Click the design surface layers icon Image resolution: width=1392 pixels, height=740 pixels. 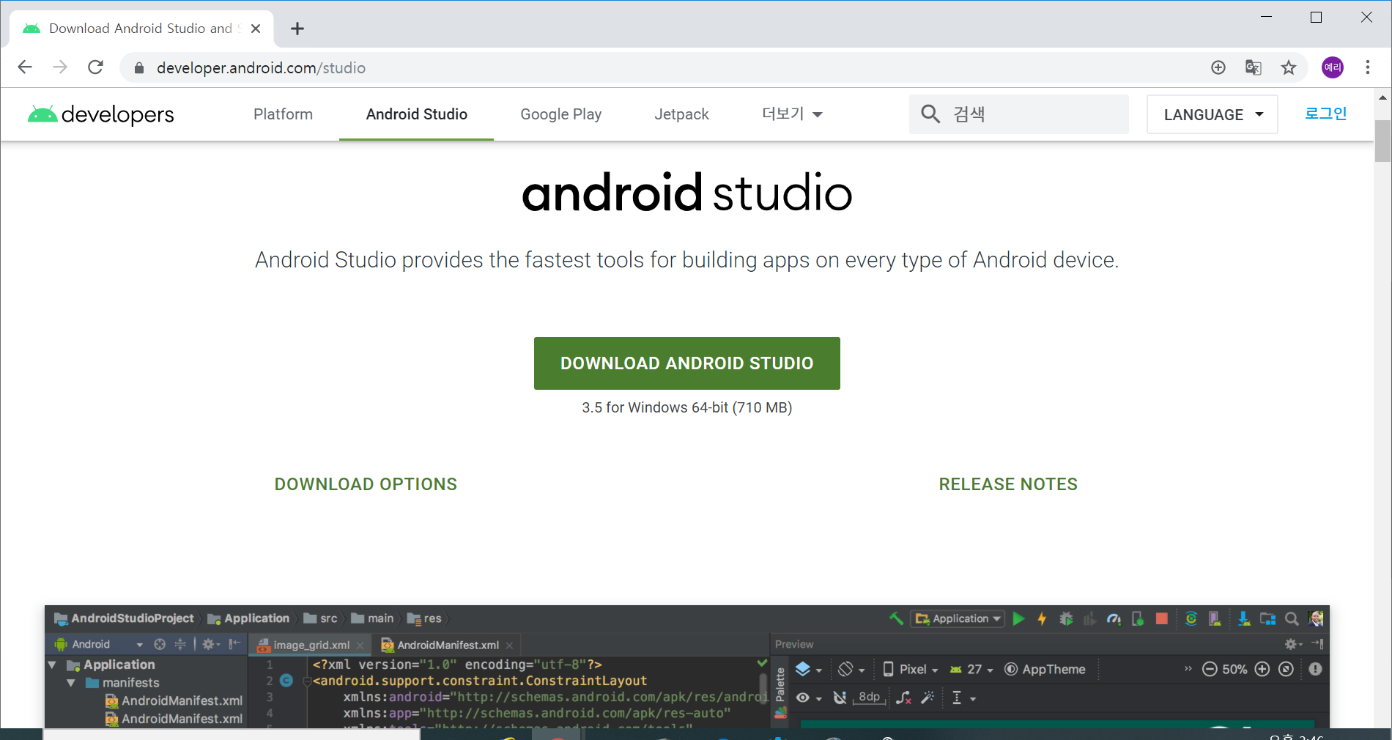point(803,669)
